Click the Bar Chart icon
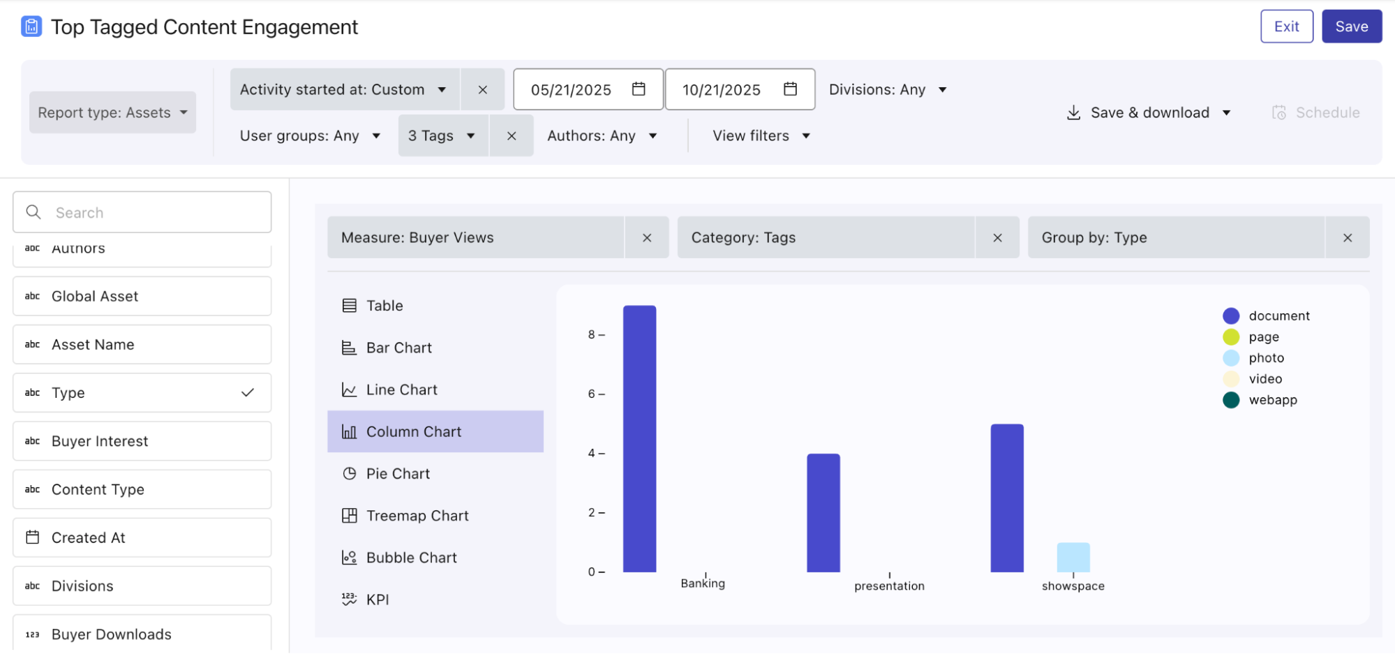Screen dimensions: 1395x654 (350, 347)
